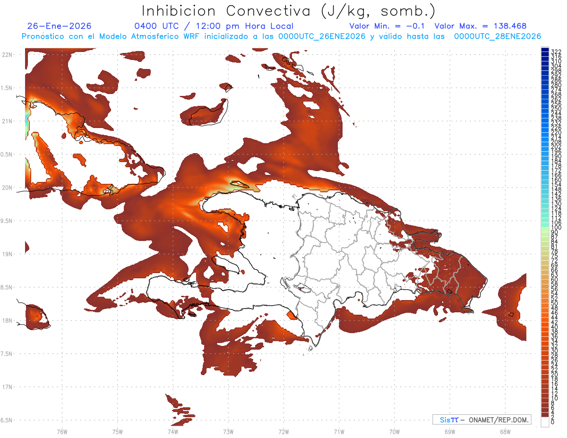Click the 'Valor Min. = -0.1' readout

tap(387, 26)
